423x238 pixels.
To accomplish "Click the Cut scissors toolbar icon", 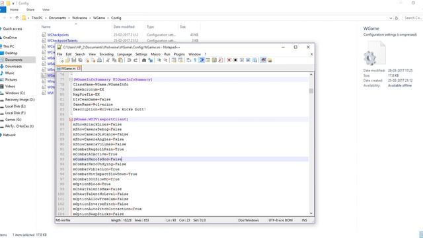I will [108, 60].
